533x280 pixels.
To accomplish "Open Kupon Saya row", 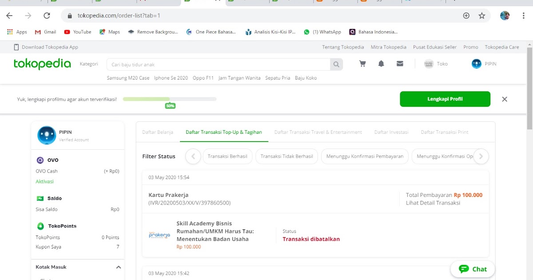I will (x=77, y=247).
